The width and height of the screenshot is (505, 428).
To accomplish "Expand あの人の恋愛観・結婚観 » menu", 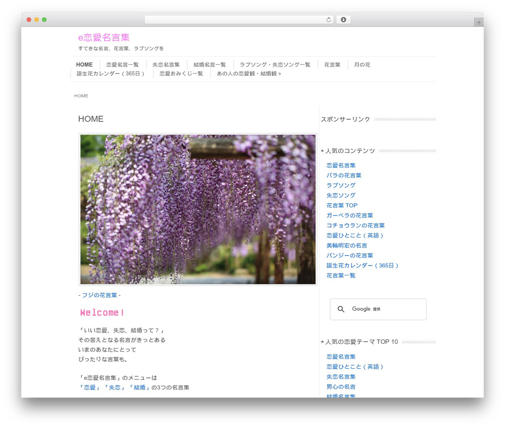I will [249, 74].
